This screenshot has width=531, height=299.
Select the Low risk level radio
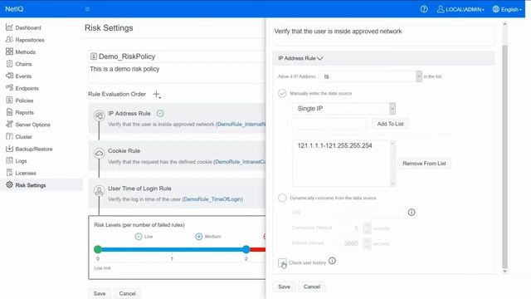pos(139,237)
